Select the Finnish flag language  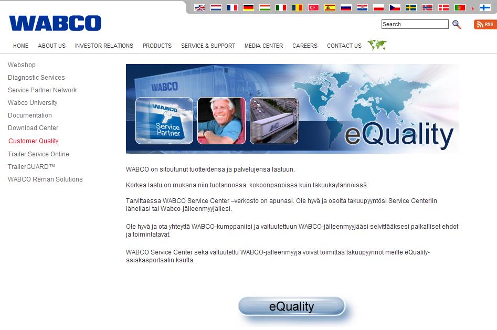(x=485, y=8)
